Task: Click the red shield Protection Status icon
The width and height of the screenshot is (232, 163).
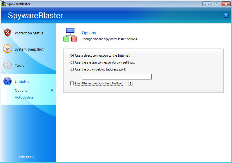Action: [8, 33]
